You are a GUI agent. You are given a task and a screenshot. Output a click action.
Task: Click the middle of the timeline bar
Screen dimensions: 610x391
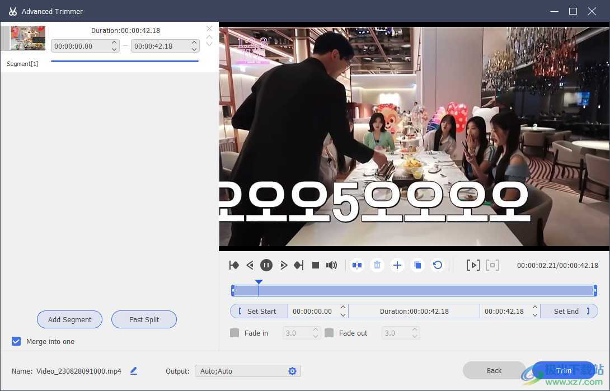pos(414,290)
